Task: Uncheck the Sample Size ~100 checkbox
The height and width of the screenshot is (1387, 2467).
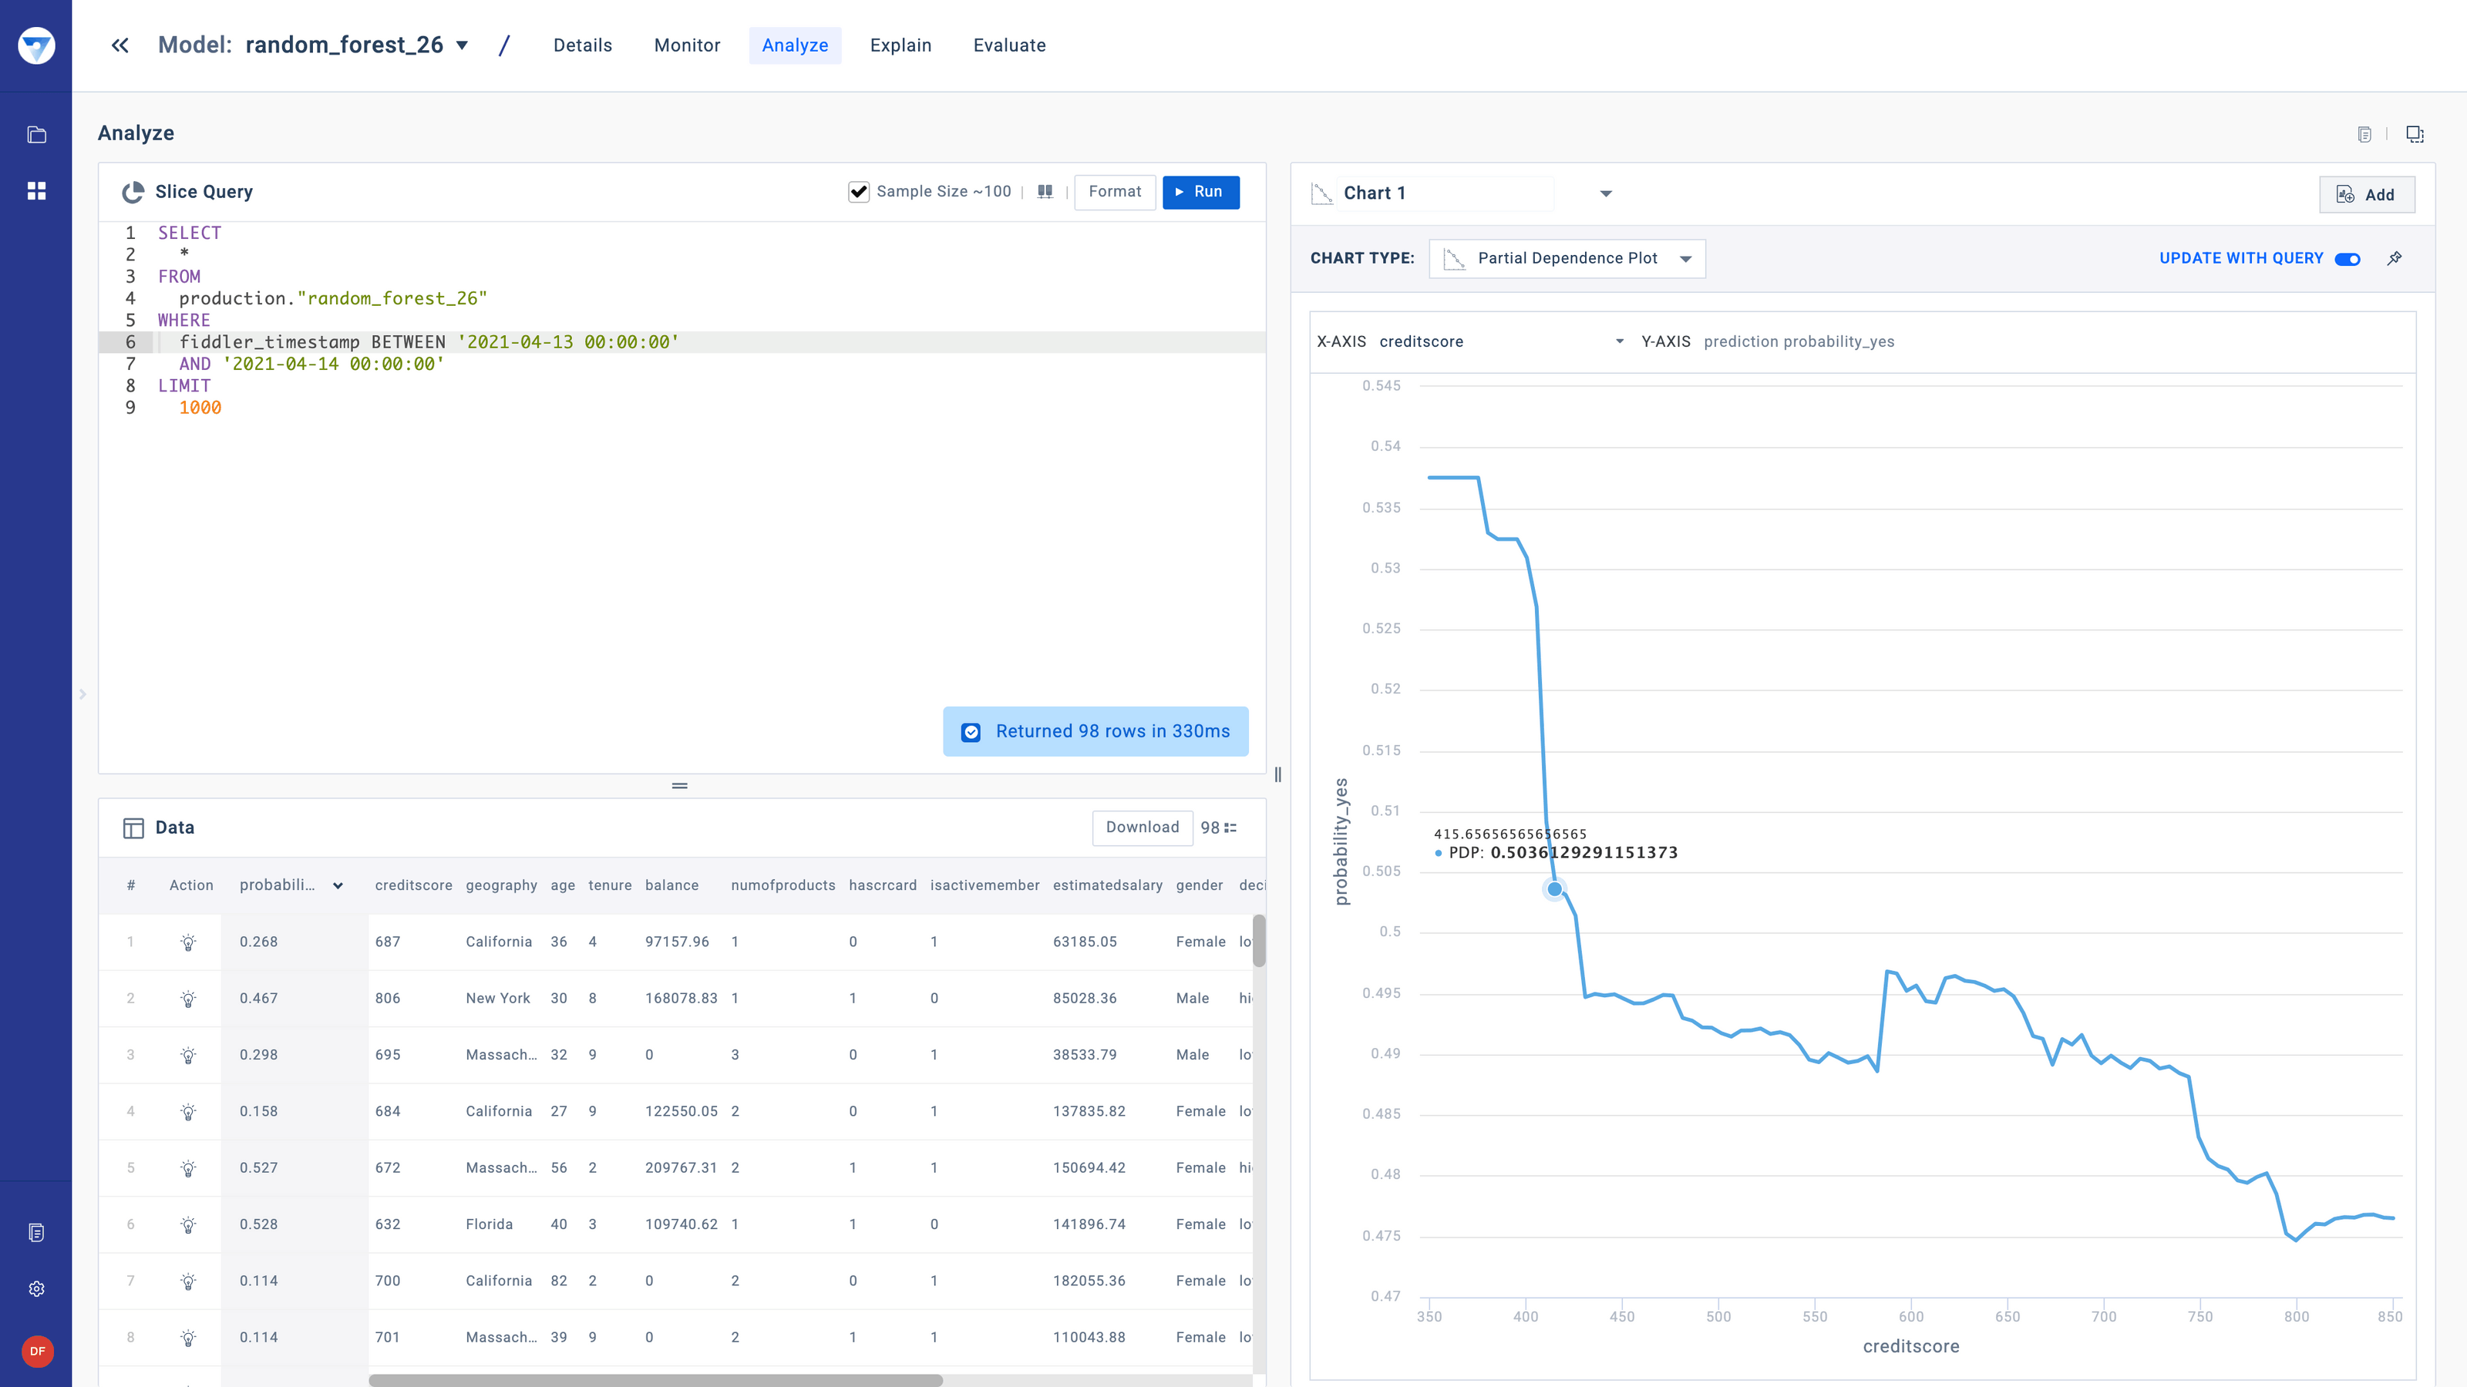Action: click(857, 190)
